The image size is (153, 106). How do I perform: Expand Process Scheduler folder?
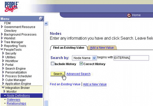click(3, 76)
